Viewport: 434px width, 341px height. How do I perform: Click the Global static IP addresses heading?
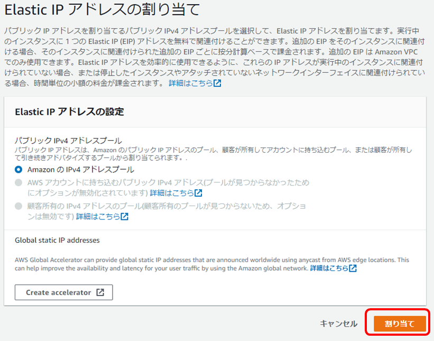click(57, 240)
